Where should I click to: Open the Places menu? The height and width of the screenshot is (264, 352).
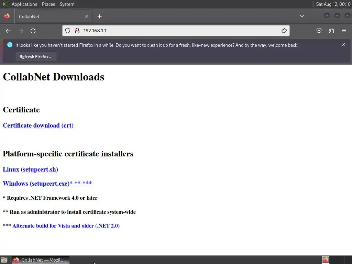(48, 4)
